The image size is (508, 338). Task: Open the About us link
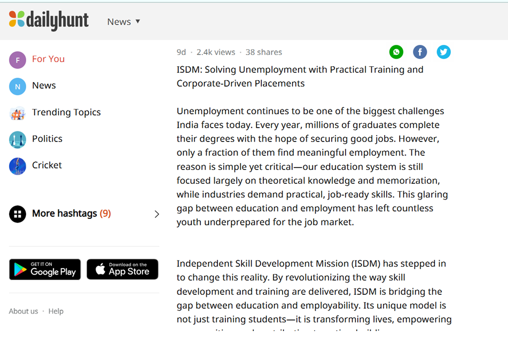click(24, 311)
